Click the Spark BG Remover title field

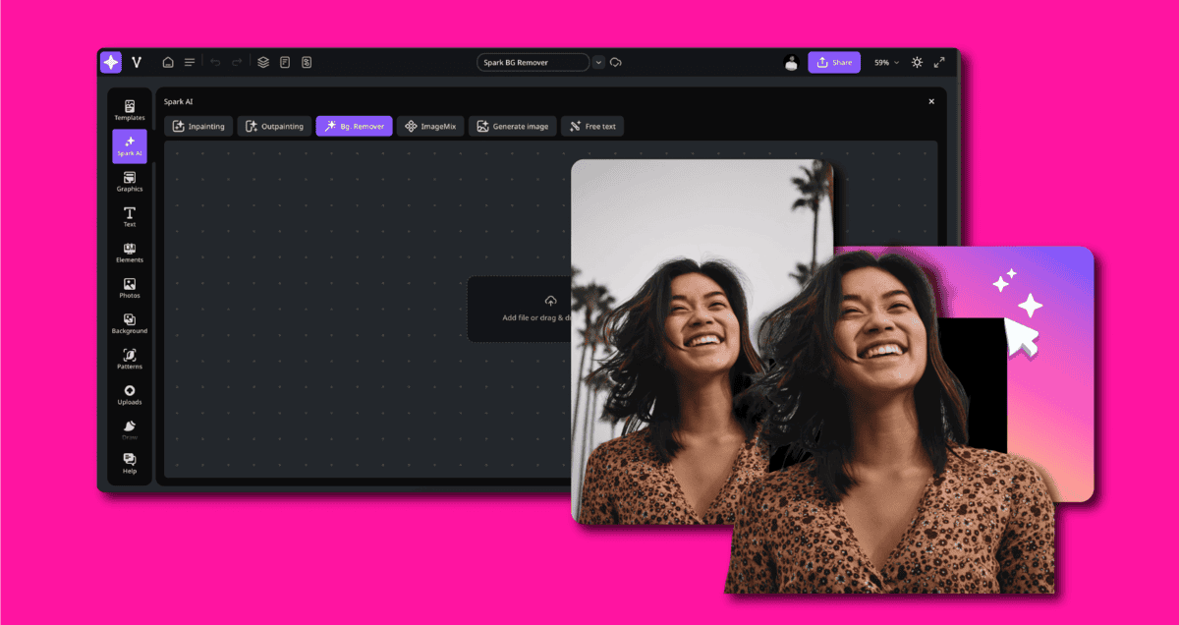click(x=533, y=62)
